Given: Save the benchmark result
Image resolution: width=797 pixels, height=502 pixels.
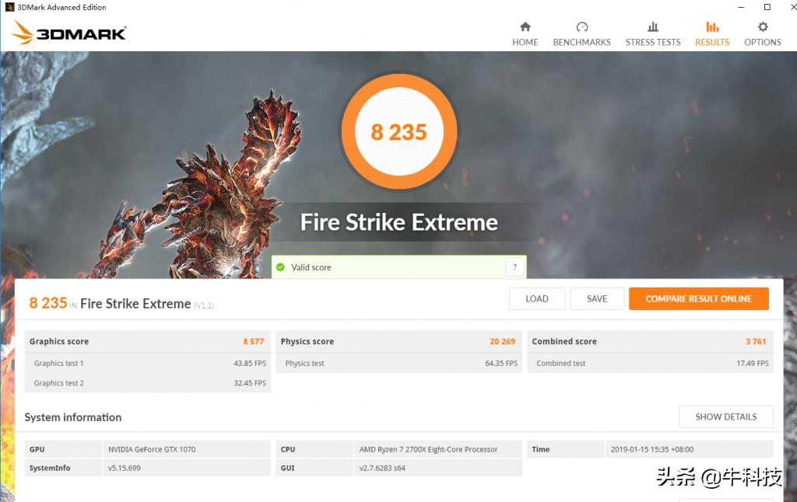Looking at the screenshot, I should click(597, 298).
